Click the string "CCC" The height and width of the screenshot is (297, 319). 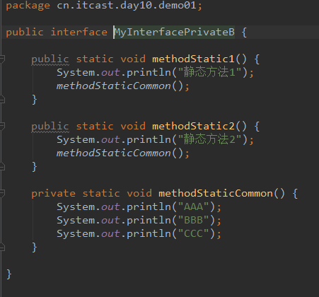[194, 233]
